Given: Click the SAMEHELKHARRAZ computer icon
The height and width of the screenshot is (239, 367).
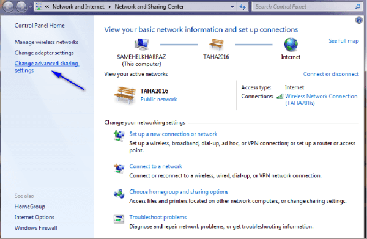Looking at the screenshot, I should click(x=141, y=45).
